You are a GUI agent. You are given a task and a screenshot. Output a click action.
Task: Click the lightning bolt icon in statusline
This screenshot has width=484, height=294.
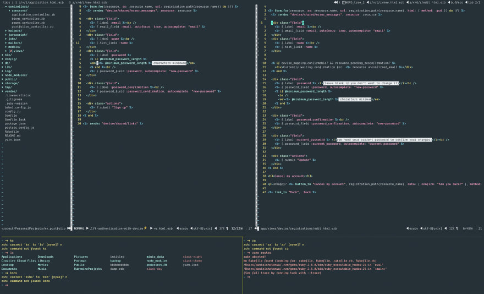click(x=145, y=228)
